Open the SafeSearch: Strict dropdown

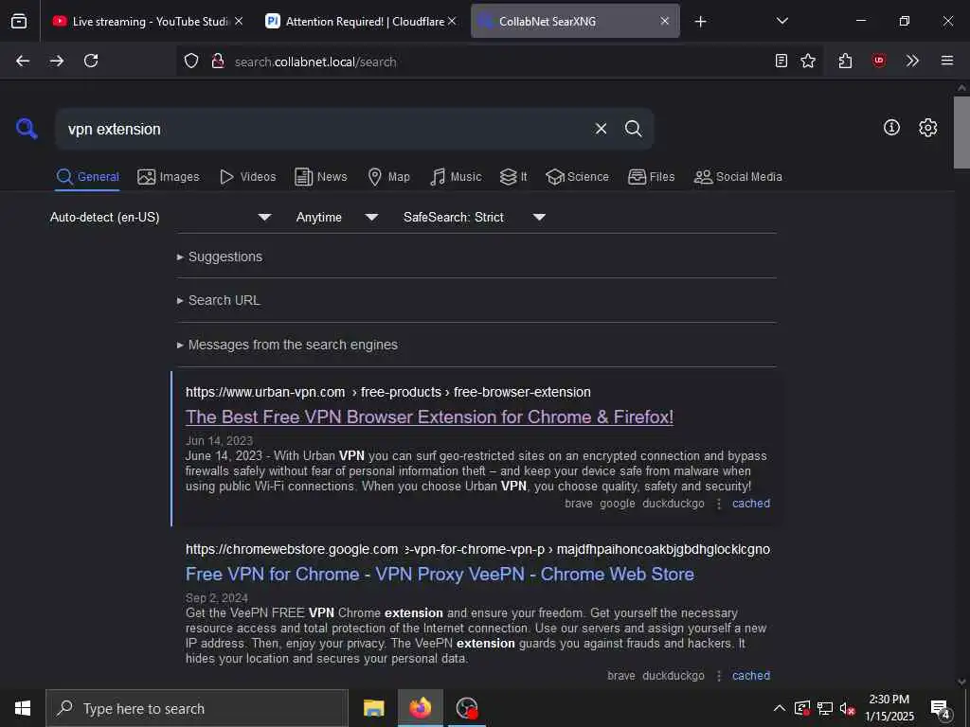pos(474,217)
